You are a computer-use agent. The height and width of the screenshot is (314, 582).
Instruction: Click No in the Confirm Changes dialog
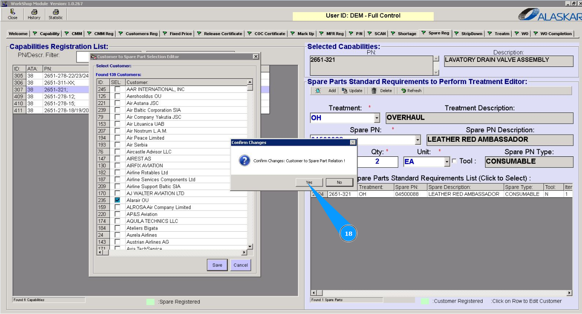[339, 182]
